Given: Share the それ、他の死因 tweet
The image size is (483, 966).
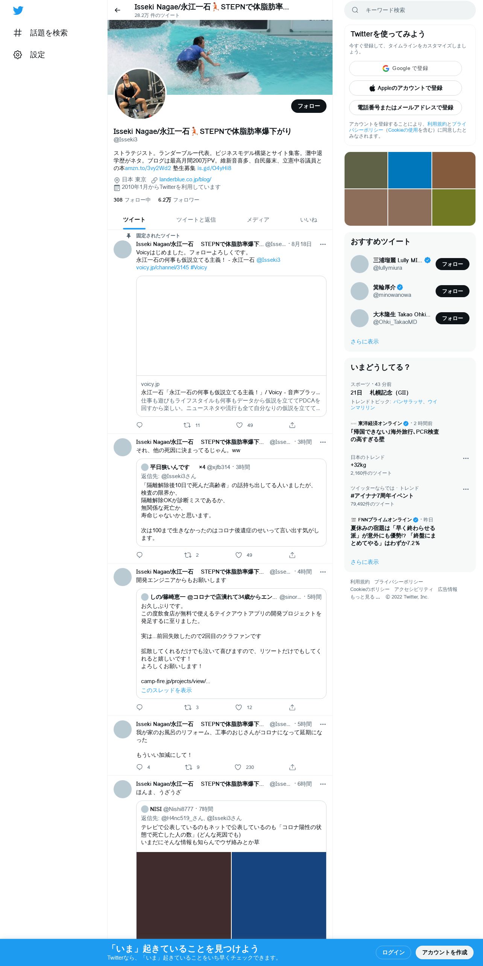Looking at the screenshot, I should (x=292, y=555).
